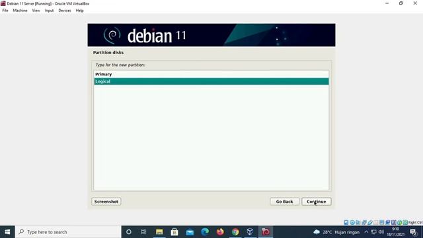Click the USB devices icon in VirtualBox status bar
Viewport: 423px width, 238px height.
tap(370, 222)
